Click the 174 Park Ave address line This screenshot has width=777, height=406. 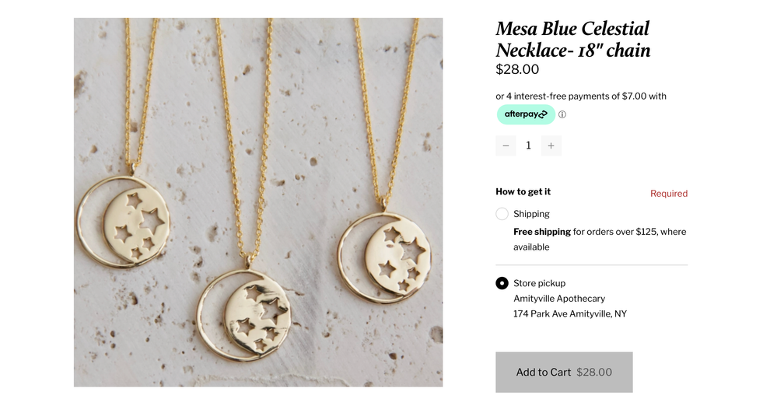tap(570, 313)
